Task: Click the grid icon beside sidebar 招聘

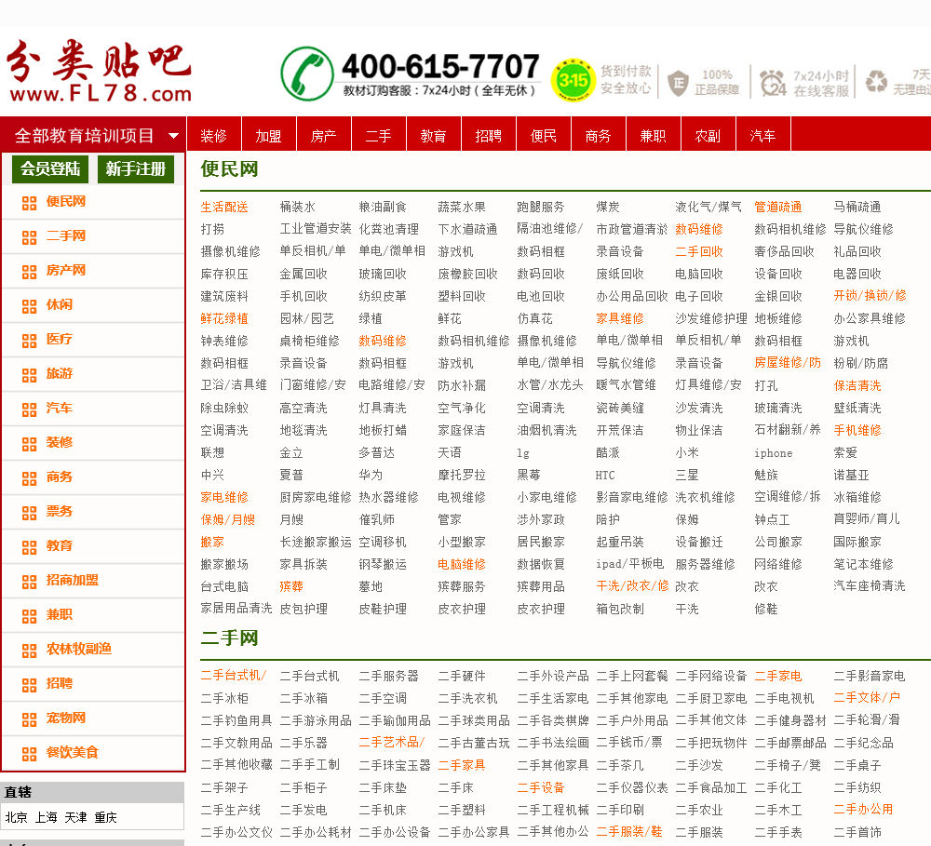Action: (x=29, y=685)
